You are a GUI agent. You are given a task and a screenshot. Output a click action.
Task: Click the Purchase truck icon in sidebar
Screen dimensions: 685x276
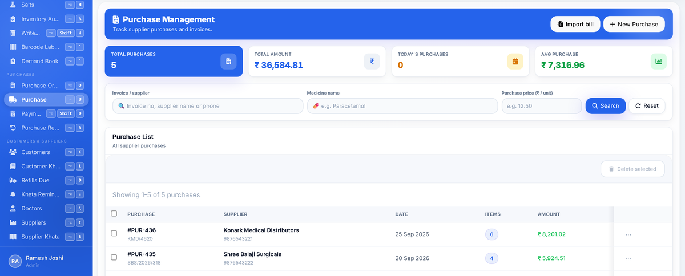(13, 100)
